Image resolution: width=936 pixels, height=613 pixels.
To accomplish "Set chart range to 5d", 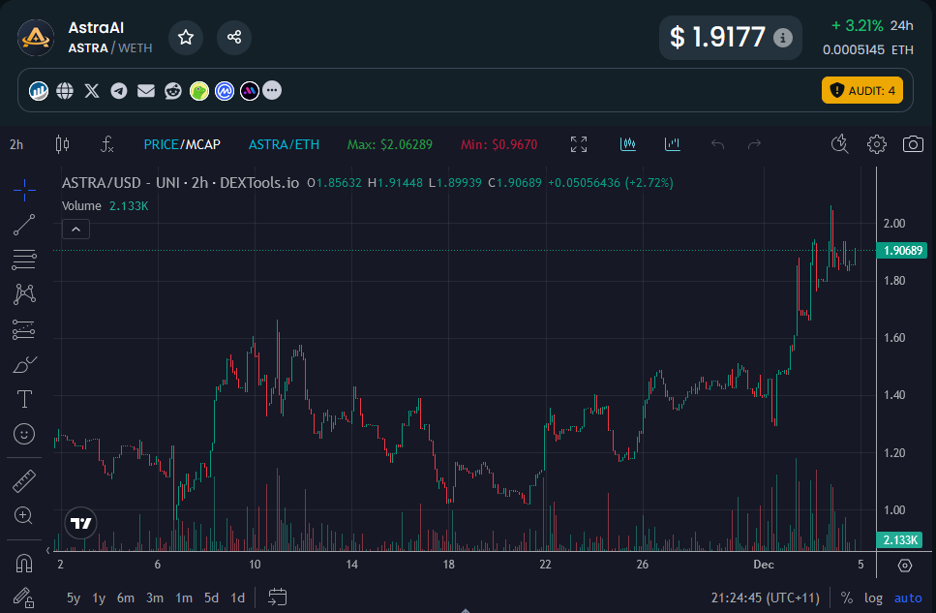I will [211, 598].
